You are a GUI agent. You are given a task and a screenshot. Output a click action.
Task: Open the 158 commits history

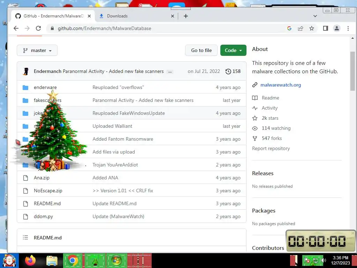233,71
